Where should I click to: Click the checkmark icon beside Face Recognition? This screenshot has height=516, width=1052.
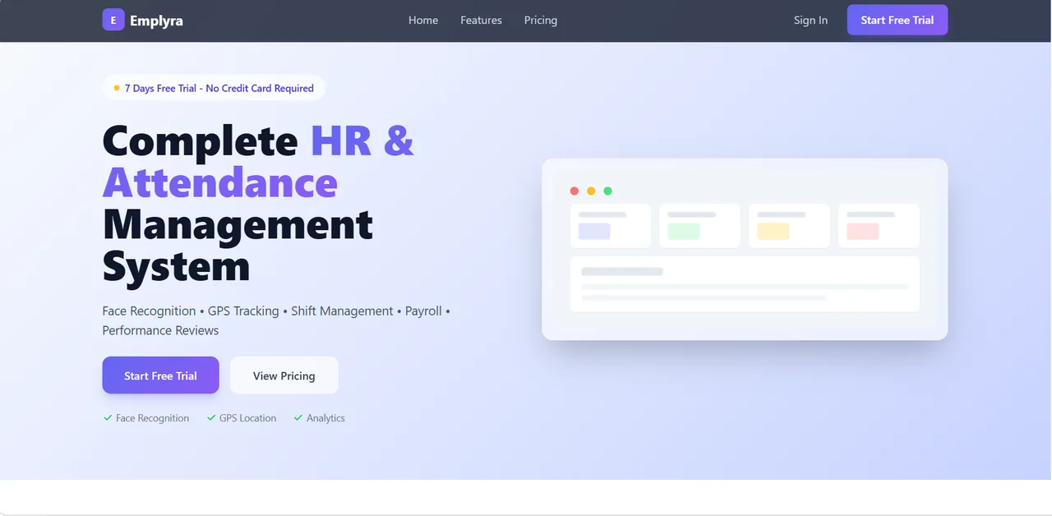coord(108,417)
